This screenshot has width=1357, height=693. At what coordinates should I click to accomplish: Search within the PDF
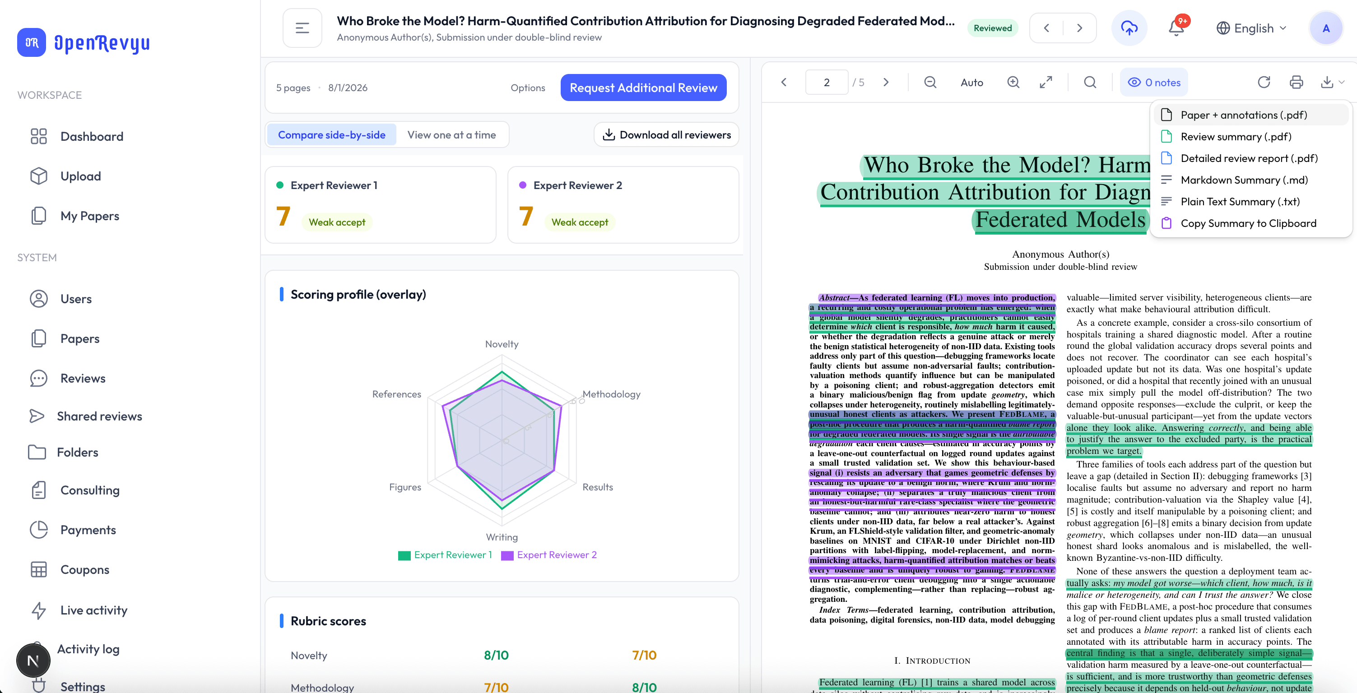tap(1090, 82)
